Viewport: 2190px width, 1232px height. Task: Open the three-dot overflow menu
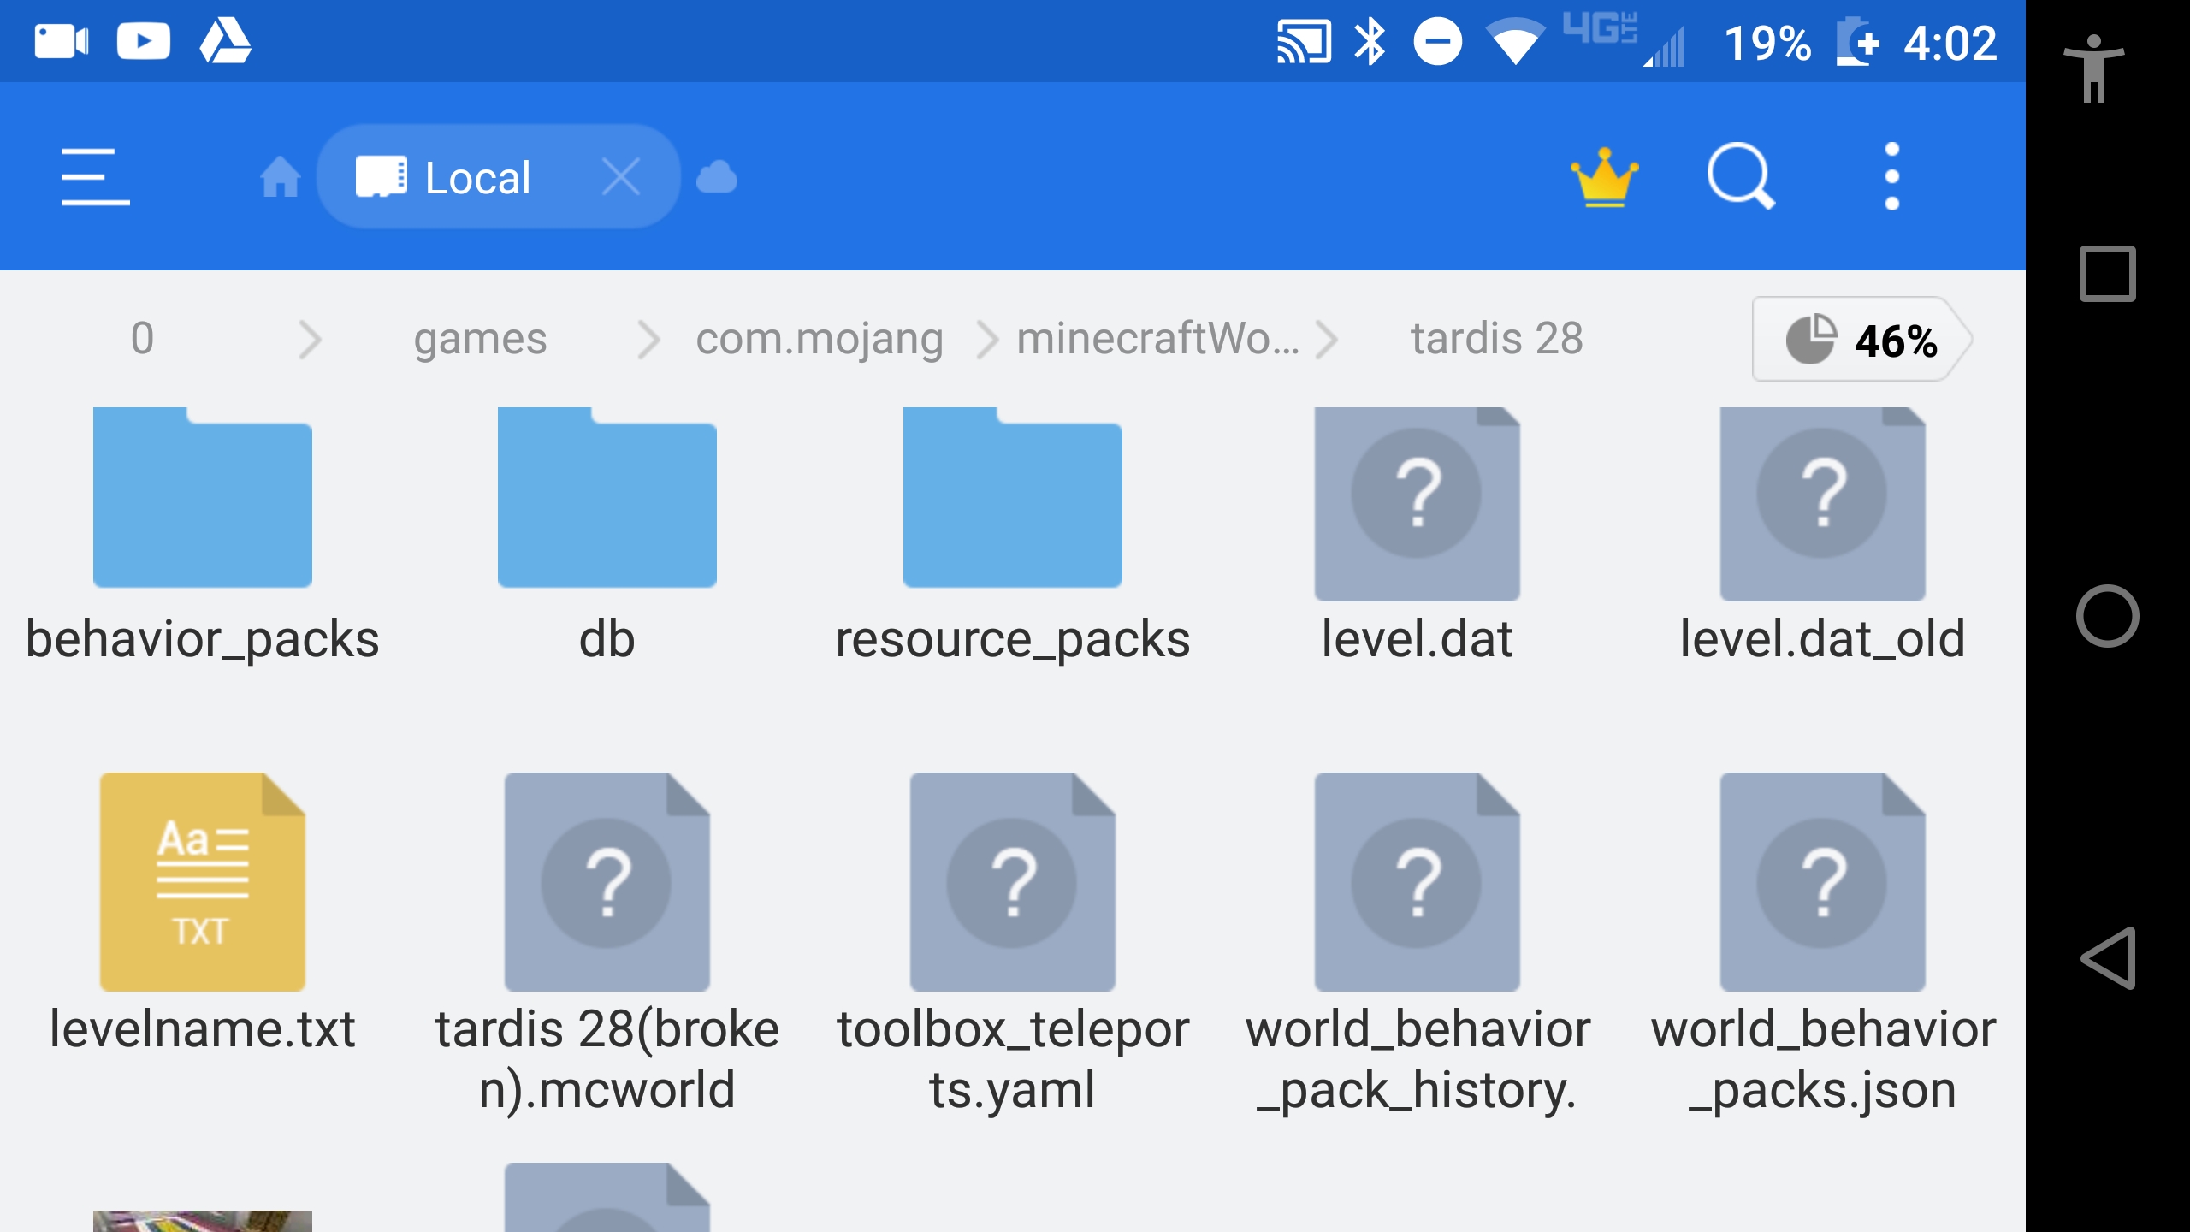click(x=1891, y=177)
